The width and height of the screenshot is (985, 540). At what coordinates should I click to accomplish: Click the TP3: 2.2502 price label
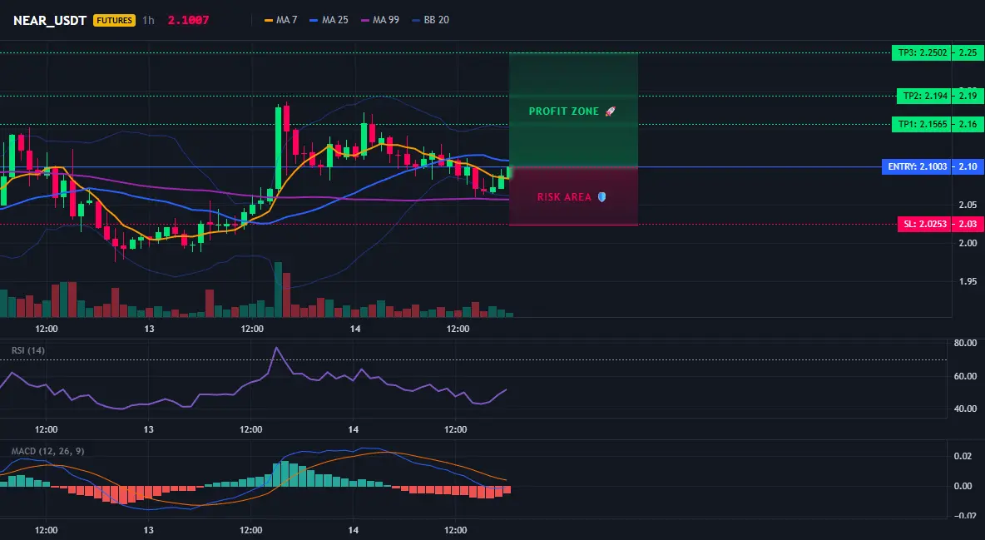(x=922, y=52)
